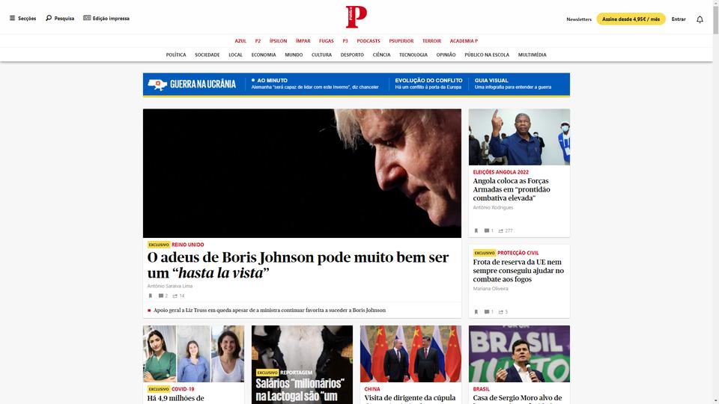Viewport: 719px width, 404px height.
Task: Open the Política section
Action: (176, 55)
